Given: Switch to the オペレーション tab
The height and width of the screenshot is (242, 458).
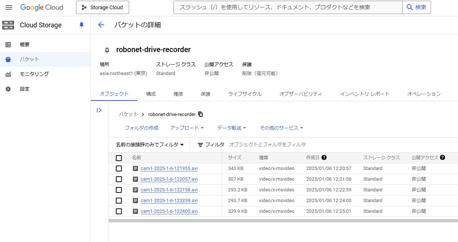Looking at the screenshot, I should tap(424, 94).
